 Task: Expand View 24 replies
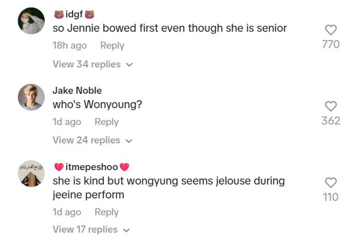(x=92, y=140)
